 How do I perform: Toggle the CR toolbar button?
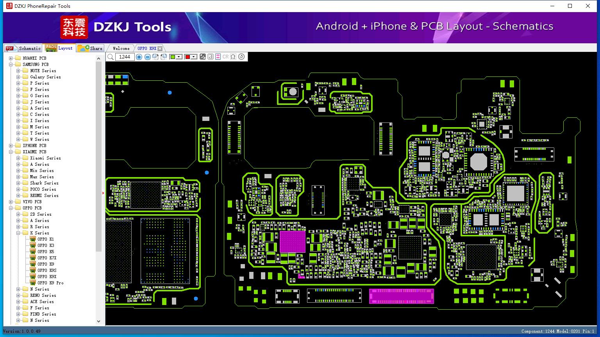click(x=225, y=57)
